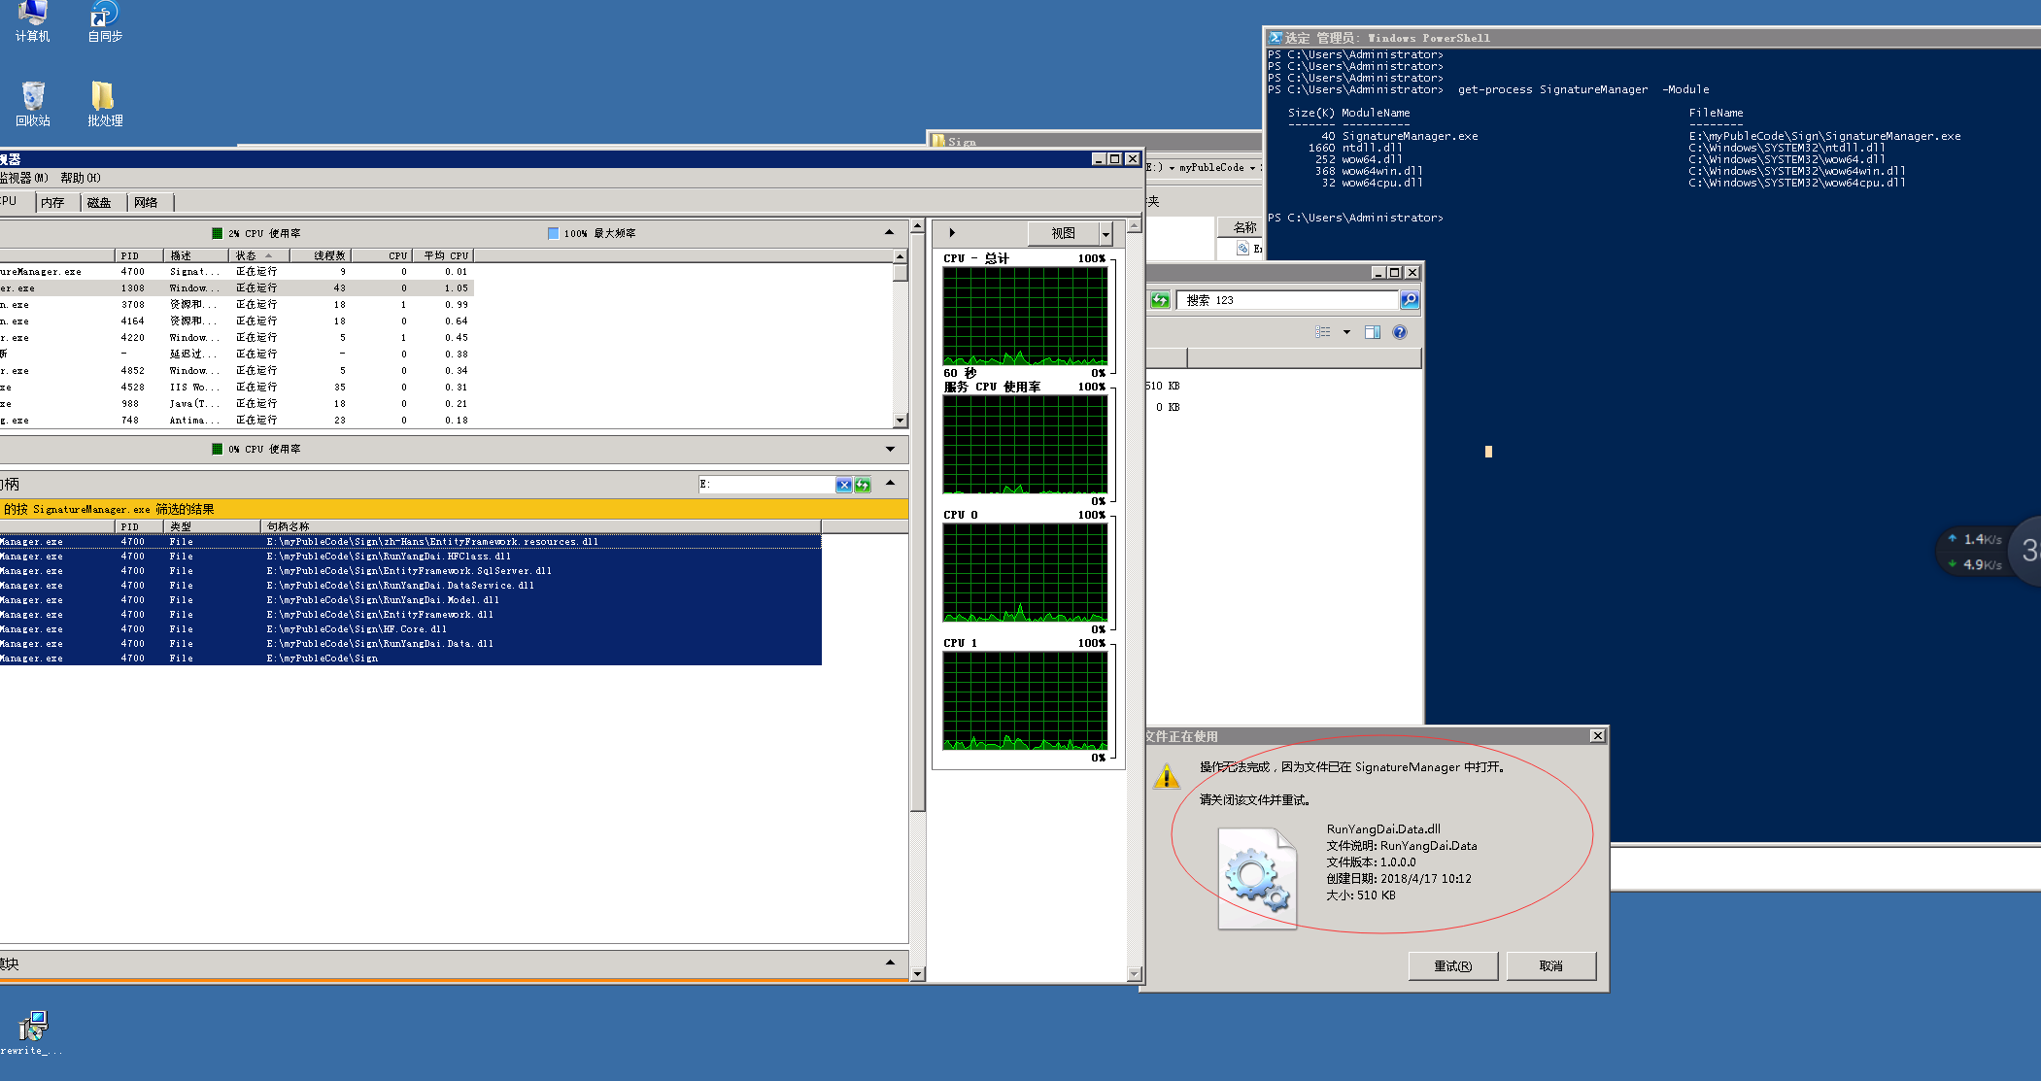
Task: Open the 视图 dropdown arrow
Action: point(1106,234)
